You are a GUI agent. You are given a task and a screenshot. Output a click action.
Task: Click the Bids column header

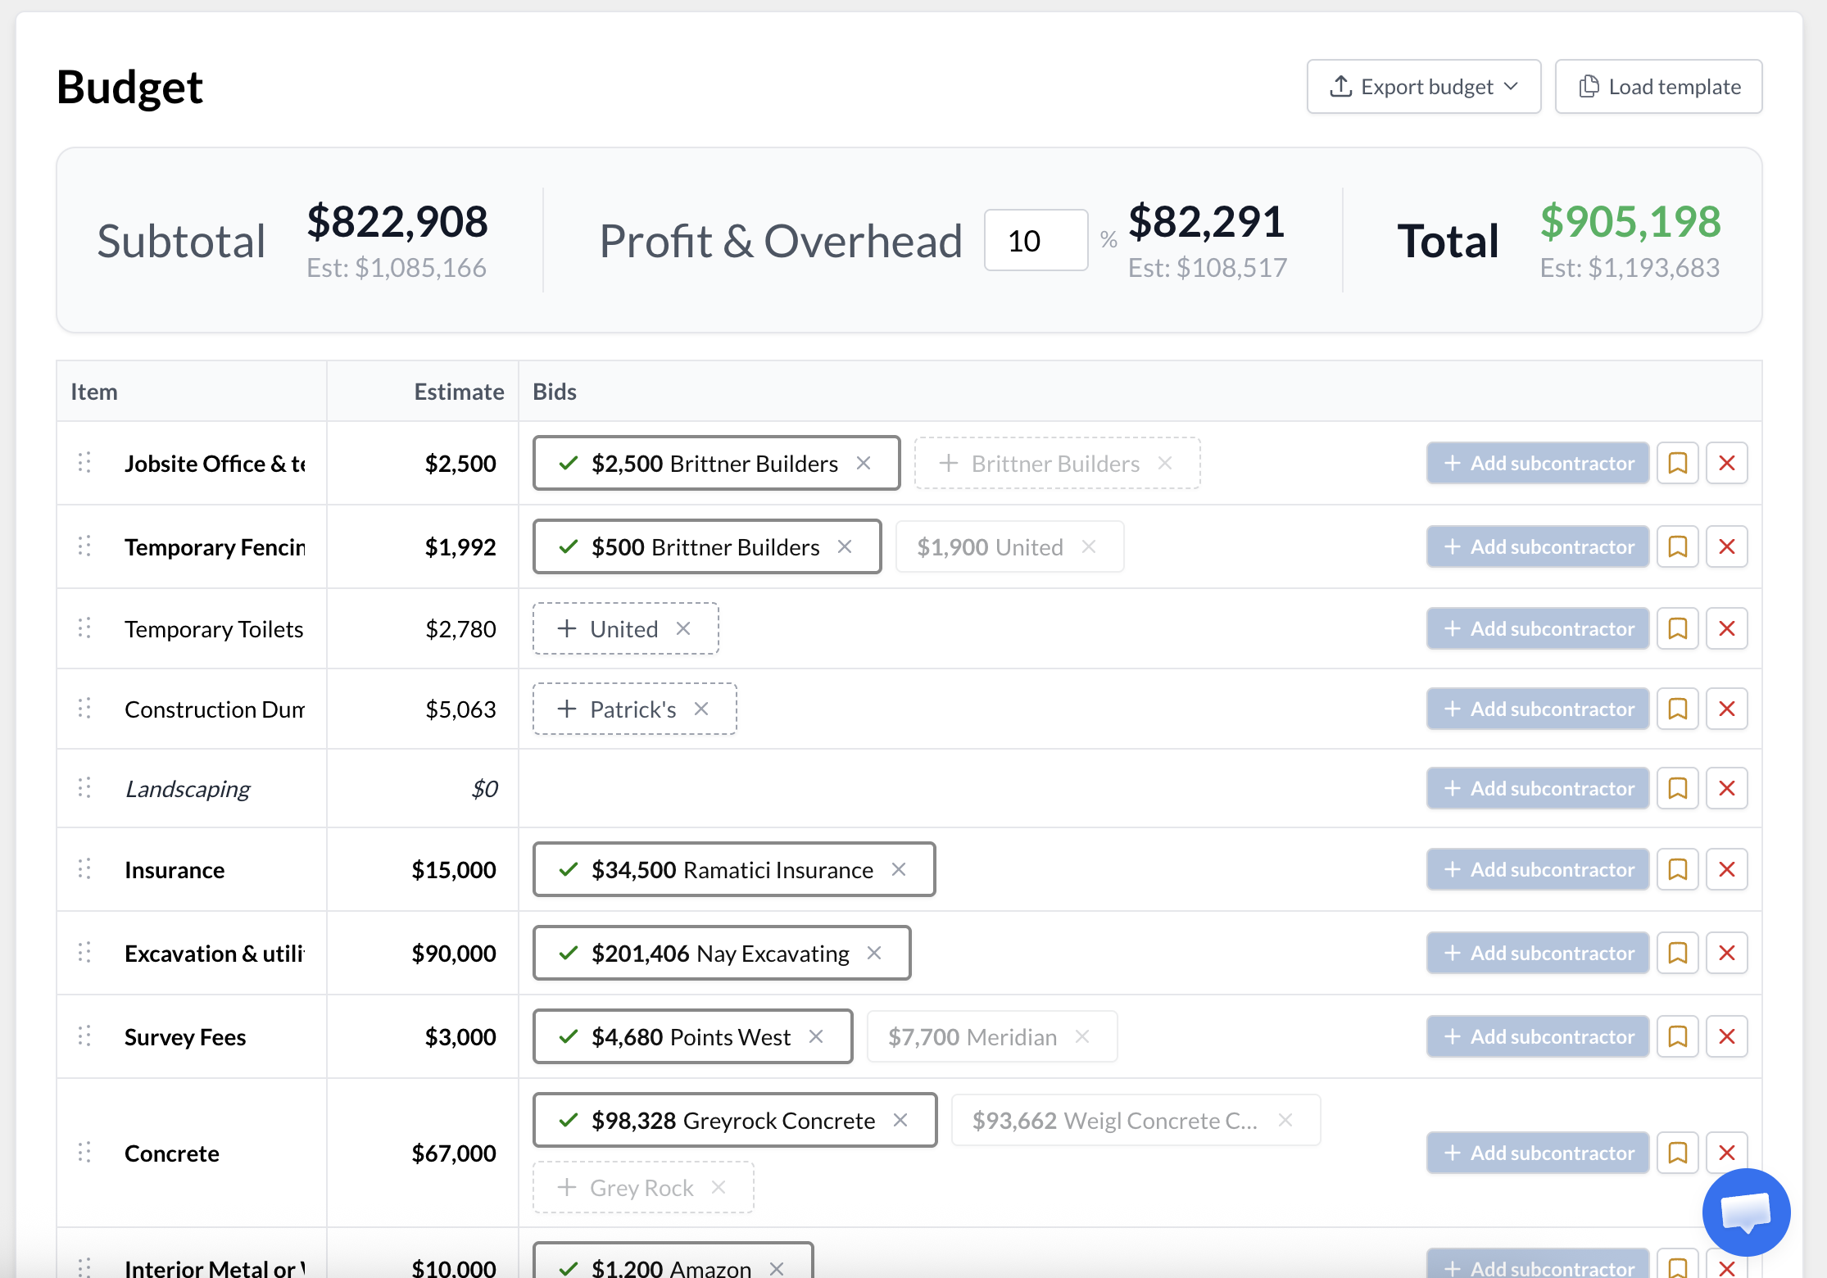pyautogui.click(x=555, y=392)
